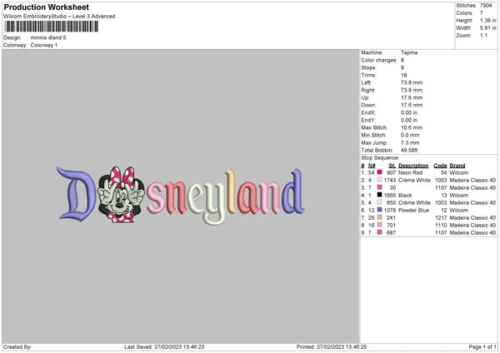Select the 'Black' description in row 4

[405, 195]
